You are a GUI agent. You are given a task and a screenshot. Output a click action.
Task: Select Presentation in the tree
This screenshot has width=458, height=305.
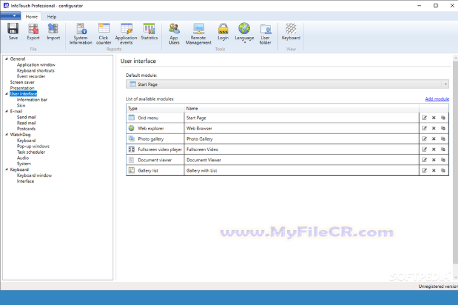pos(22,88)
